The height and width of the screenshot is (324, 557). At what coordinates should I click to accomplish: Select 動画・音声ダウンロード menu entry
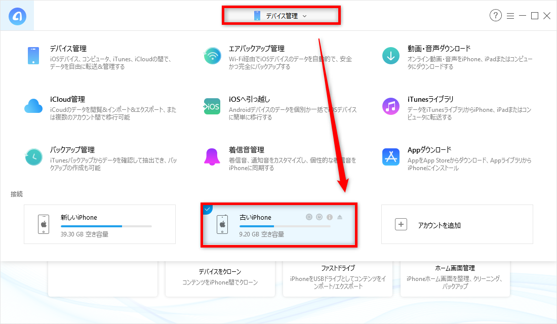pos(439,49)
